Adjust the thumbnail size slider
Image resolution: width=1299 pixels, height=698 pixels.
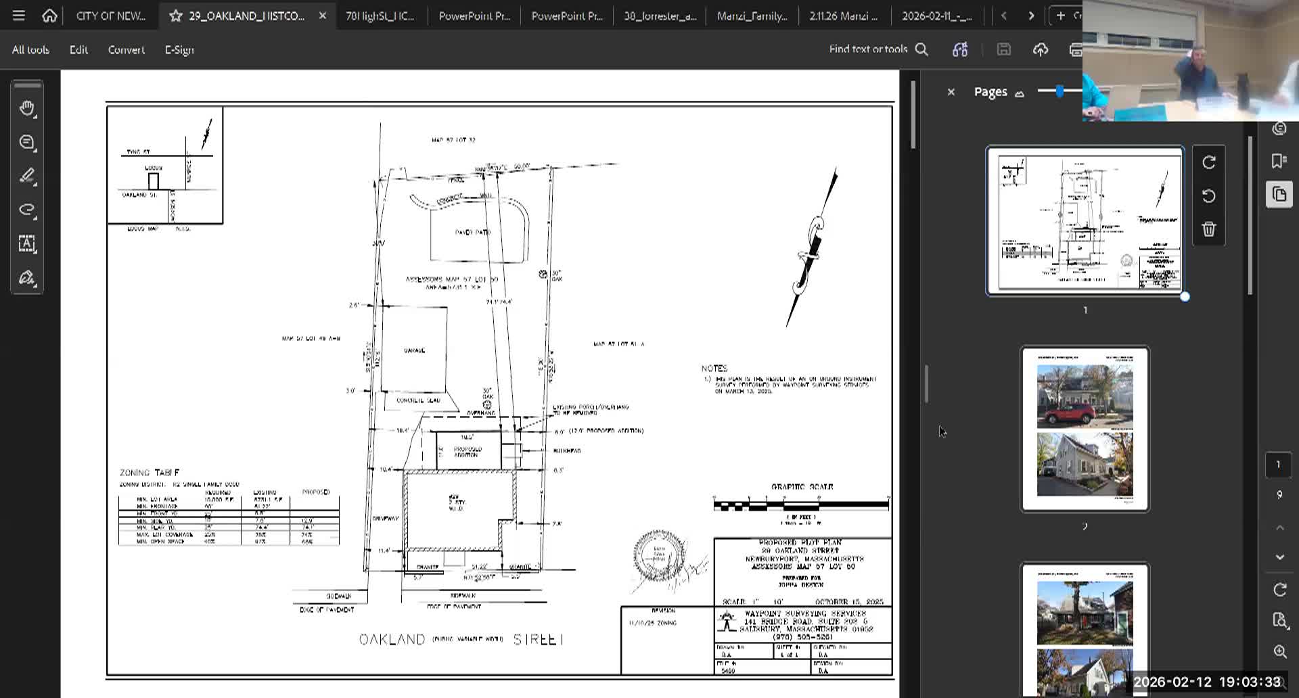pos(1059,91)
